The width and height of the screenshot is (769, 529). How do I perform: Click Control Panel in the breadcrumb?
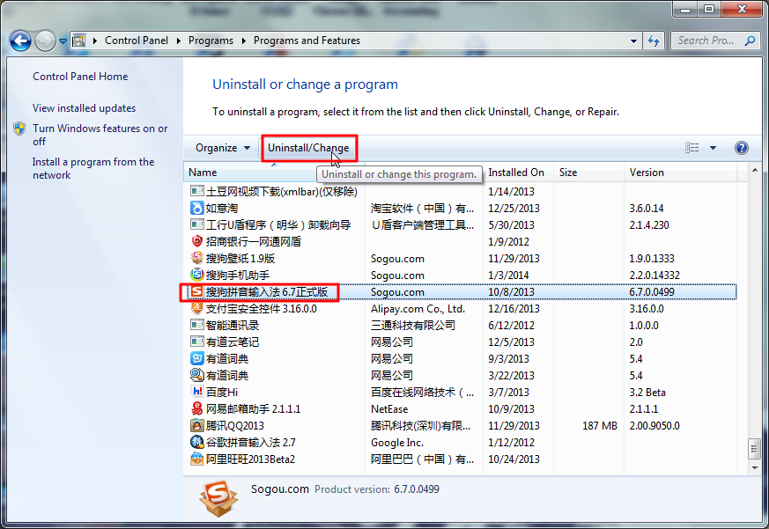(x=137, y=40)
